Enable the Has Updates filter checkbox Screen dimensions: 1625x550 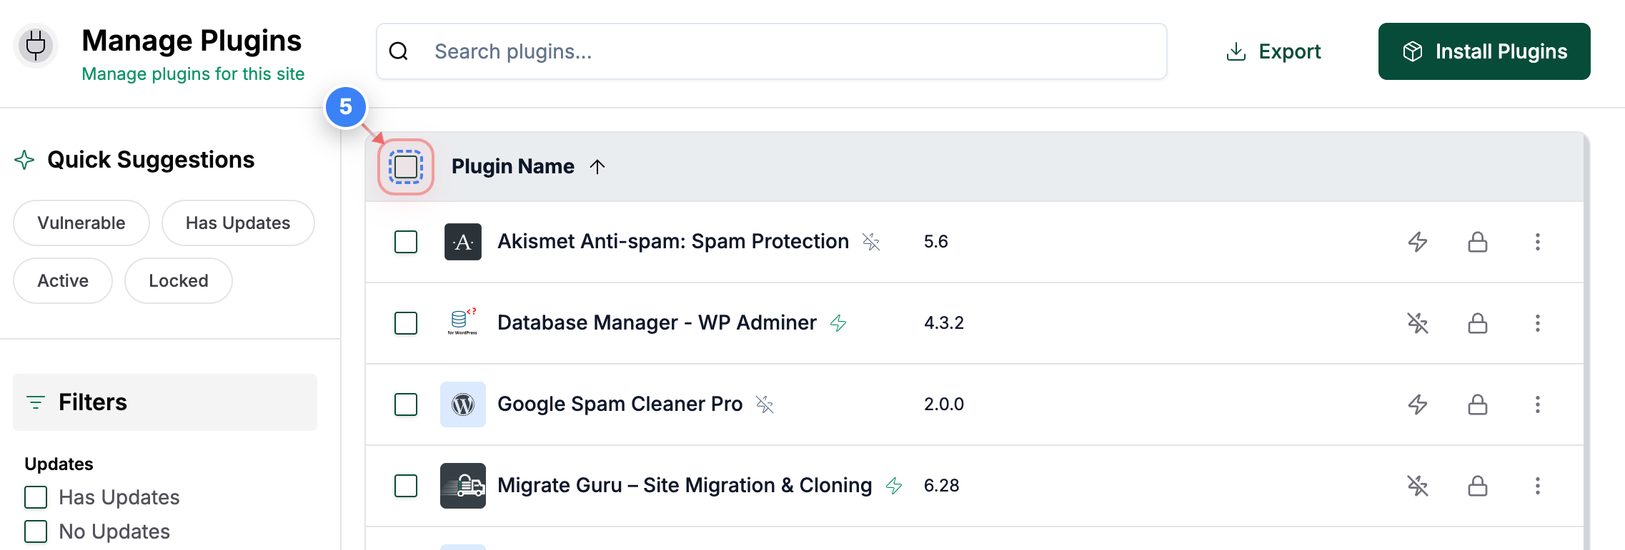[x=36, y=497]
